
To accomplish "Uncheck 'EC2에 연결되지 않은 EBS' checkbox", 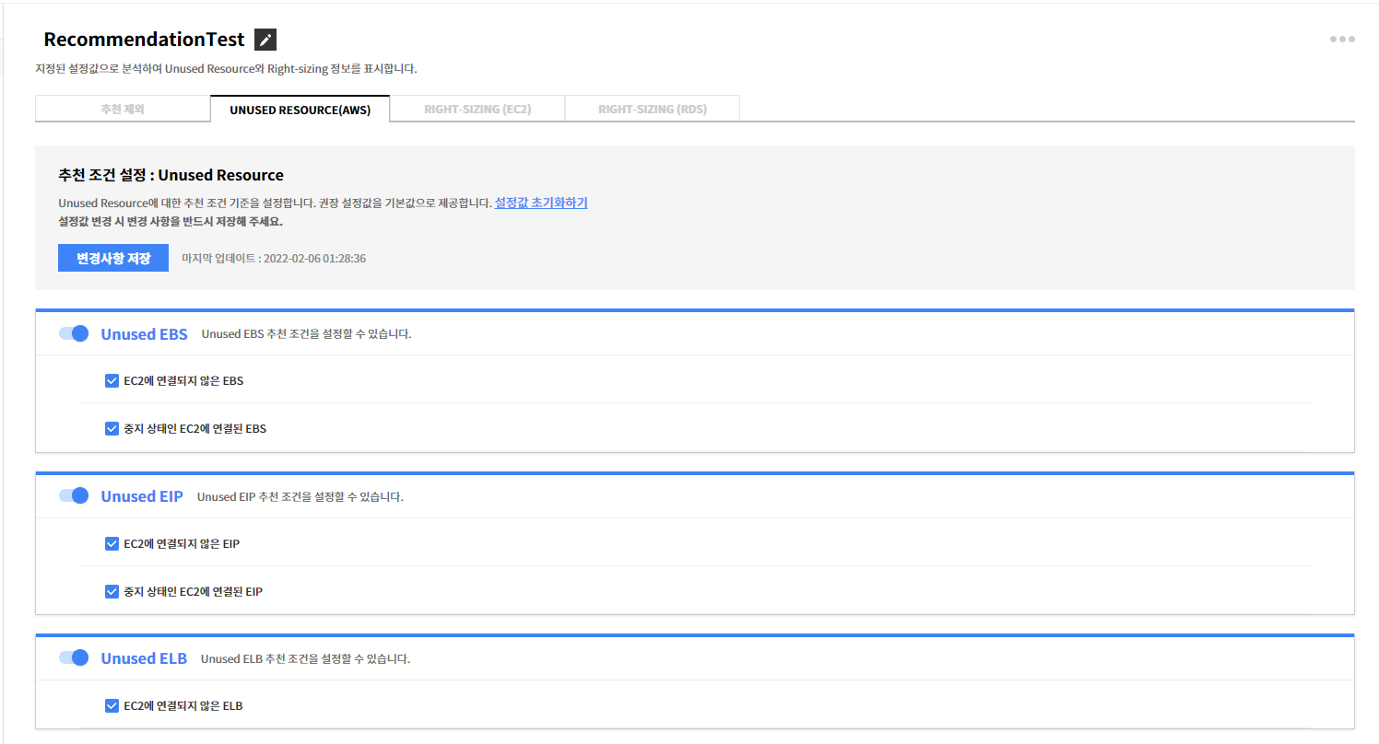I will 112,380.
